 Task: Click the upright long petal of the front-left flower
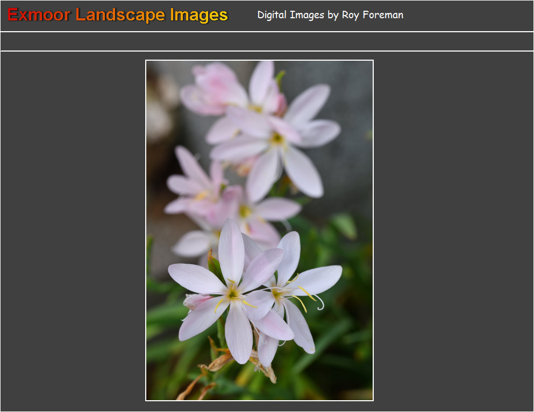[x=231, y=250]
